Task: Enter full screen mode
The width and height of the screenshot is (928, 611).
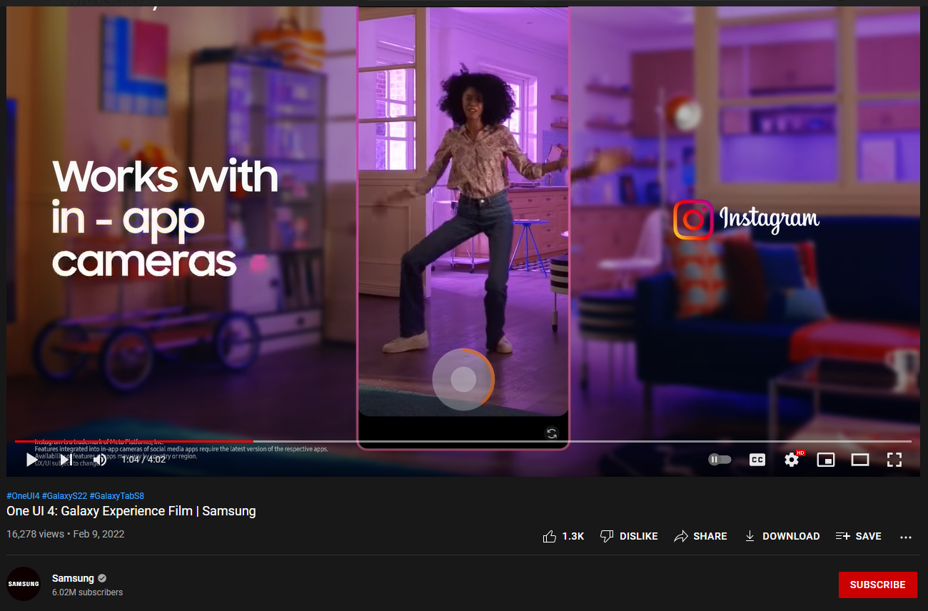Action: pos(894,460)
